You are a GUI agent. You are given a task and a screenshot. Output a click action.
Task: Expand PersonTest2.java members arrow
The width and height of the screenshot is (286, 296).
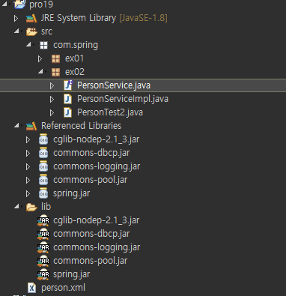pyautogui.click(x=52, y=112)
